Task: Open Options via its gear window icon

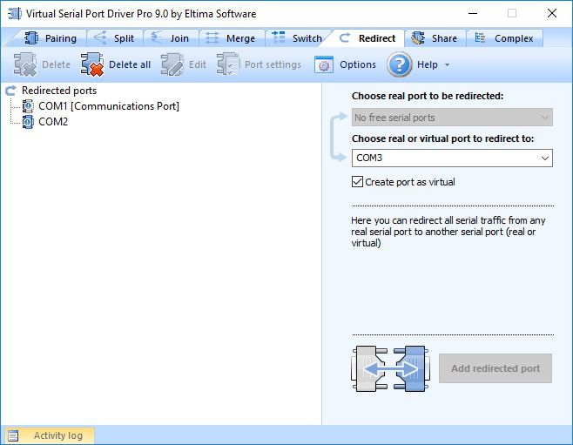Action: pyautogui.click(x=324, y=64)
